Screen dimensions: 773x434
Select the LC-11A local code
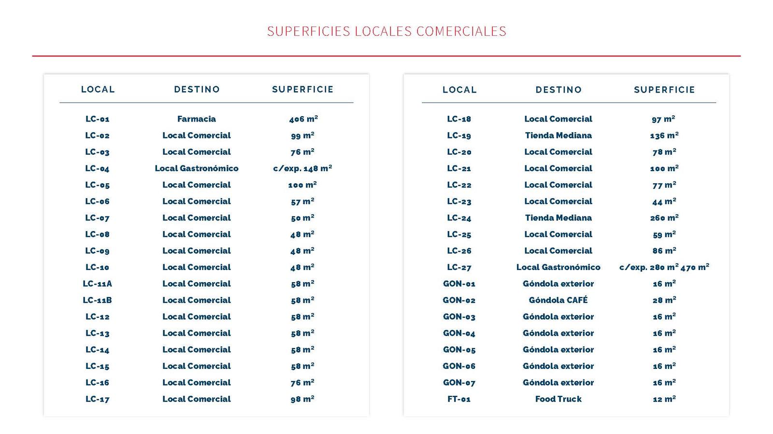click(x=98, y=284)
